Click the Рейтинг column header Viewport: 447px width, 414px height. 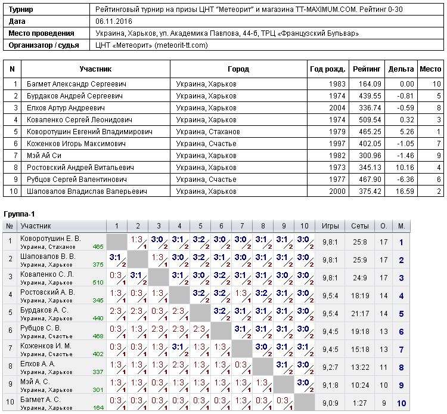(x=367, y=69)
